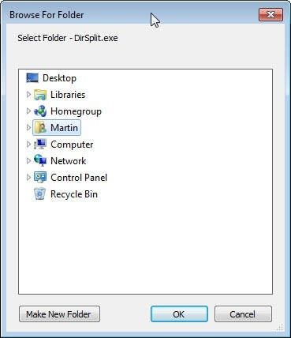This screenshot has width=291, height=338.
Task: Click the Make New Folder button
Action: tap(59, 314)
